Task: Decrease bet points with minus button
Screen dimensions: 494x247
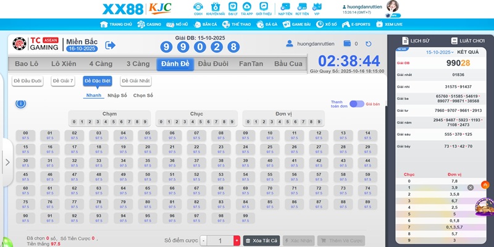Action: coord(204,241)
